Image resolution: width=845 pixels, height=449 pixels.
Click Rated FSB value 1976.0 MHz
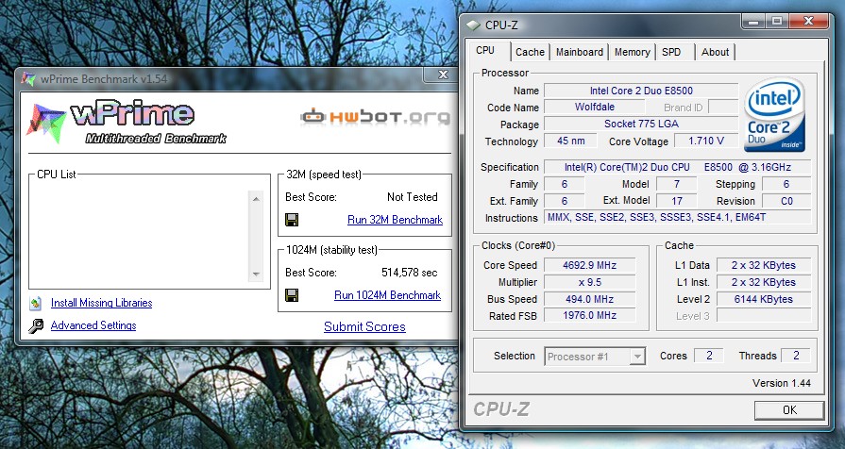[589, 315]
